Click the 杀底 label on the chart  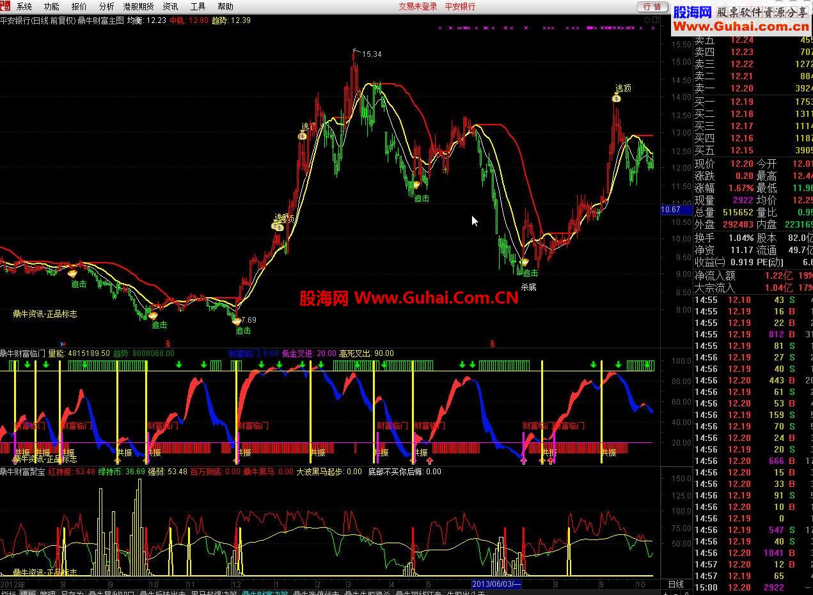528,287
